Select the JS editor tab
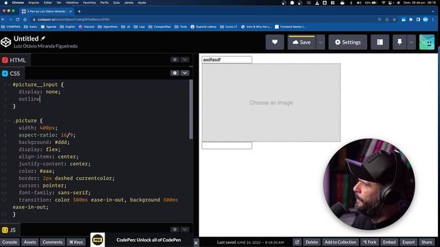 coord(9,230)
